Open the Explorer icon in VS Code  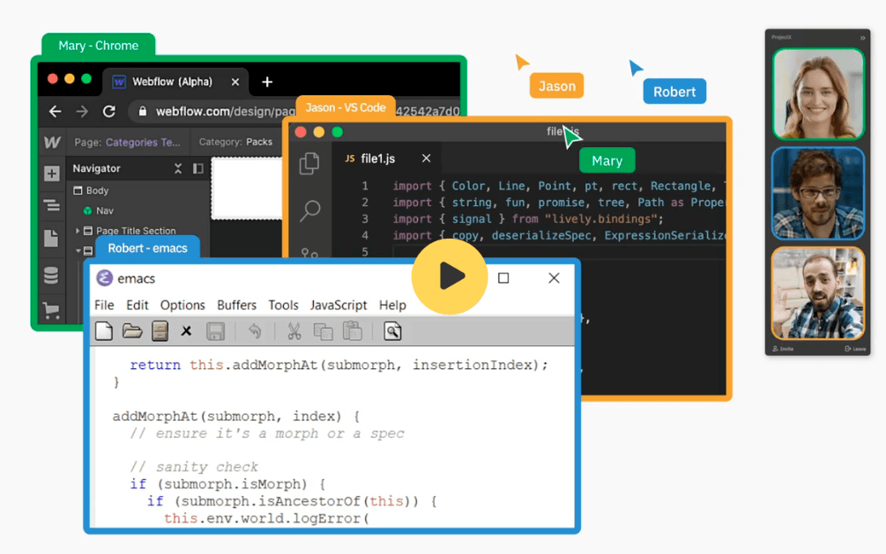309,164
